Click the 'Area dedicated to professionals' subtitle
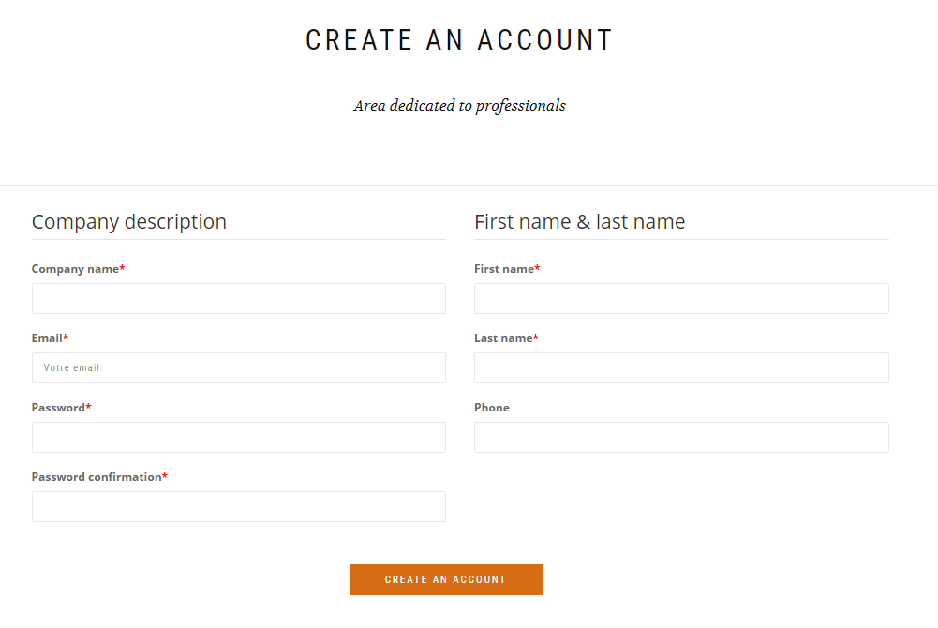Screen dimensions: 938x628 (x=459, y=106)
